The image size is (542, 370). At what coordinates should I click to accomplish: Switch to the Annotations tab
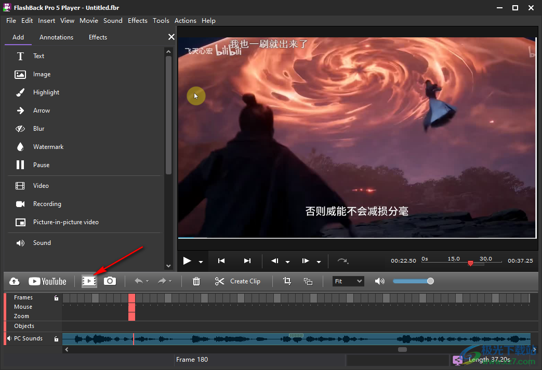click(x=56, y=37)
